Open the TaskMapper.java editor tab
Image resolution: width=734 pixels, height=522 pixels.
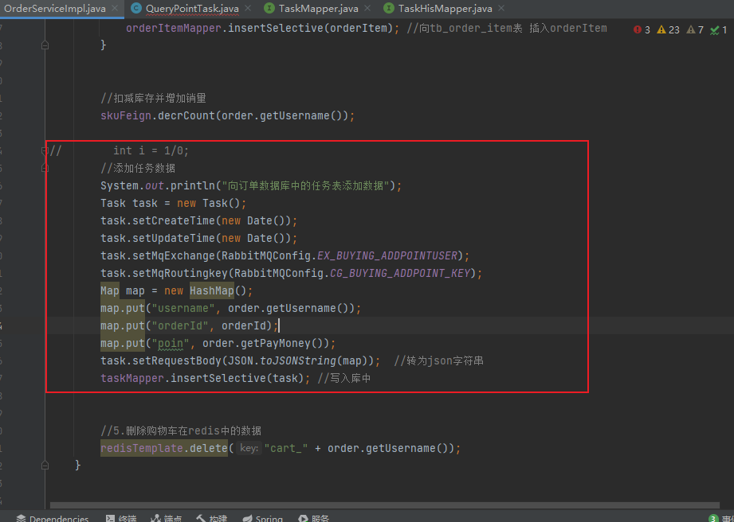318,8
